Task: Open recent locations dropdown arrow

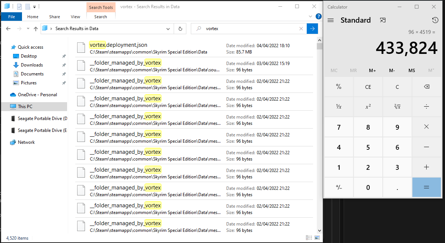Action: 28,29
